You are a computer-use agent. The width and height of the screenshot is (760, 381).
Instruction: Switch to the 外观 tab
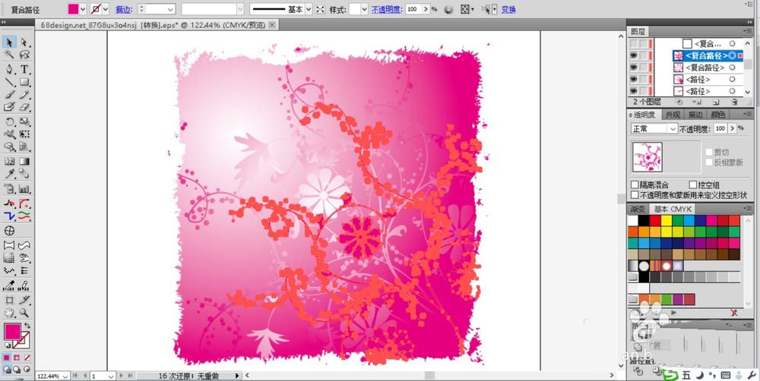(x=673, y=115)
